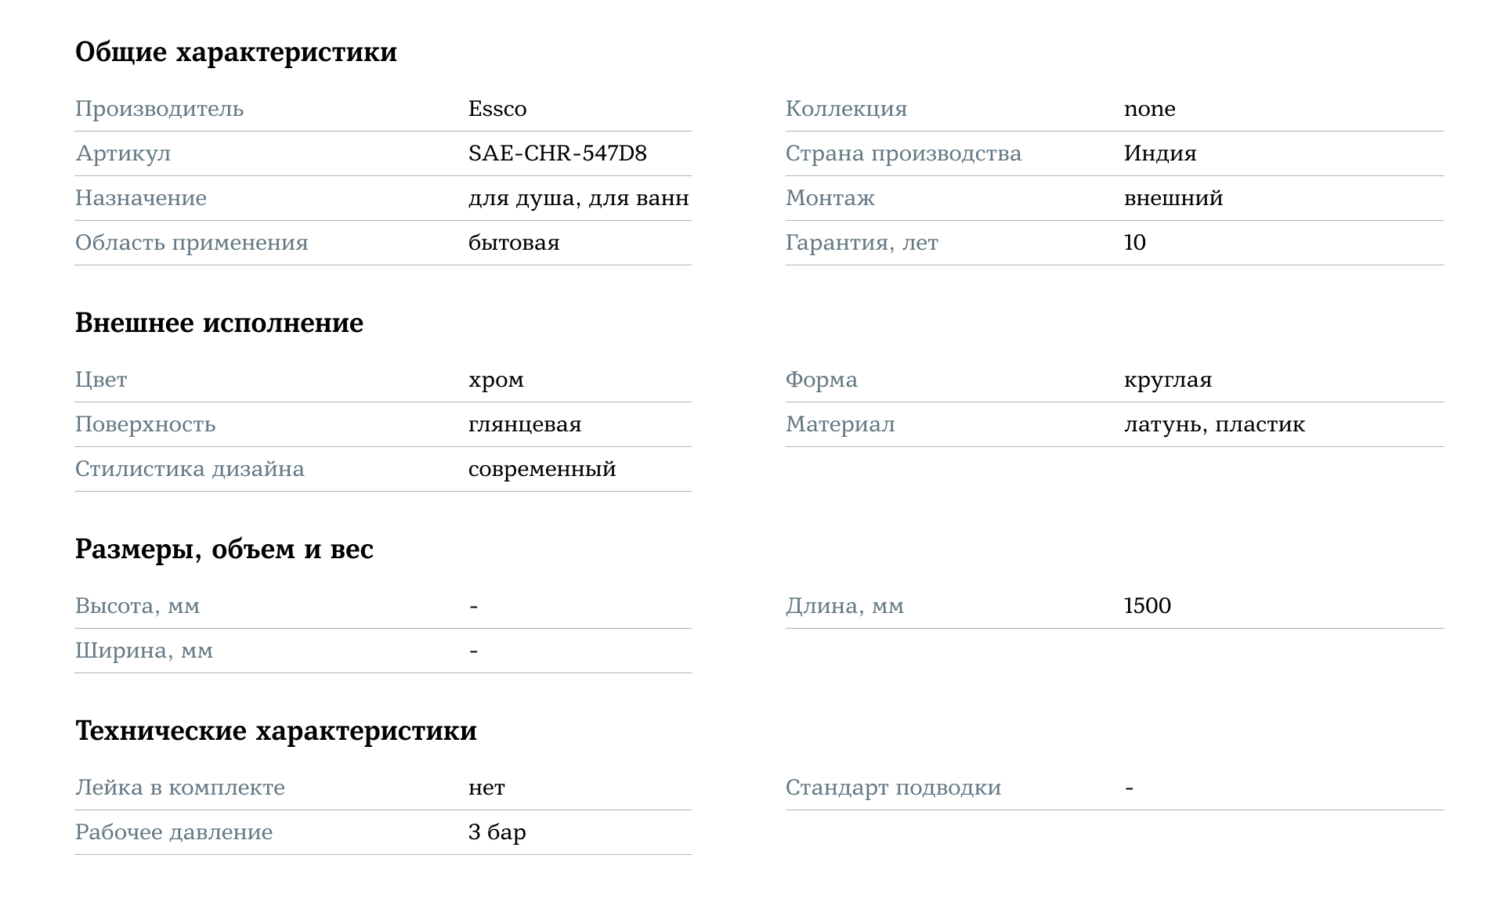Click the 'Лейка в комплекте' label
Viewport: 1504px width, 916px height.
pos(179,788)
